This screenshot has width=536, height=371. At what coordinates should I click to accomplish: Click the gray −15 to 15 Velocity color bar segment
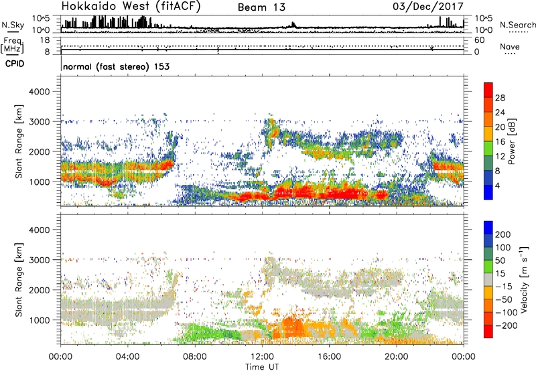(488, 279)
